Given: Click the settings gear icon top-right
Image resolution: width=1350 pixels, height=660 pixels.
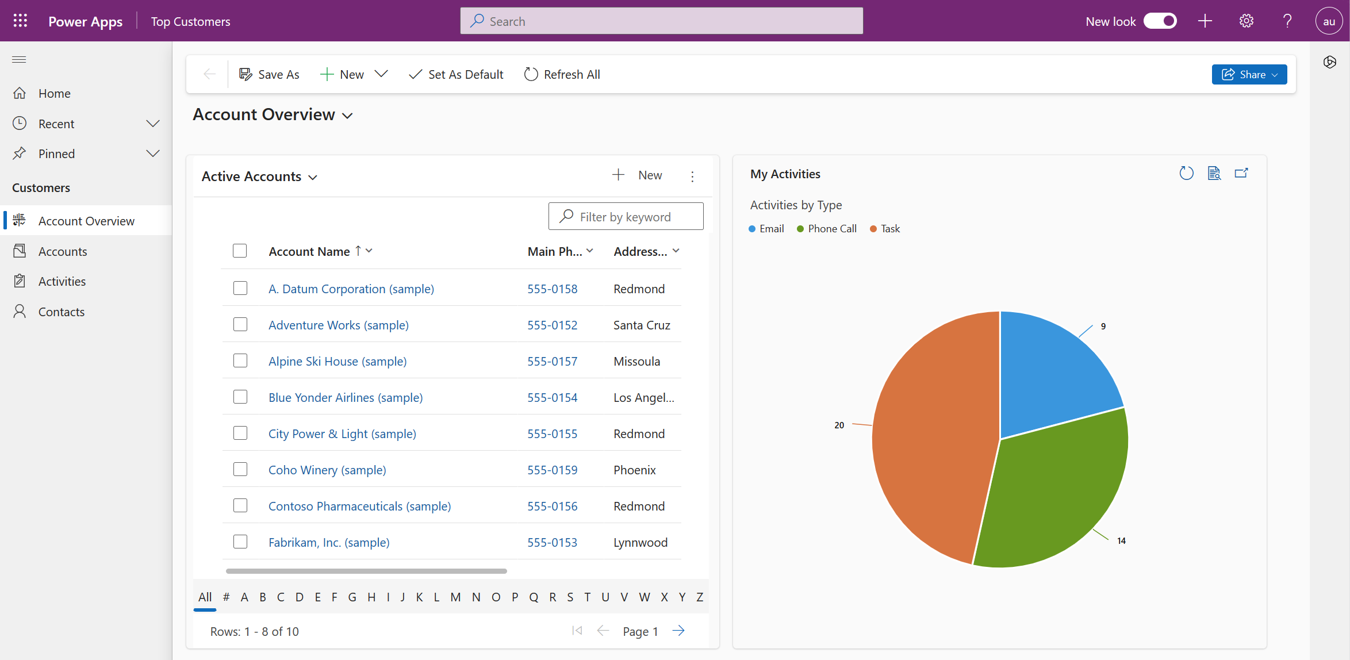Looking at the screenshot, I should (1247, 21).
